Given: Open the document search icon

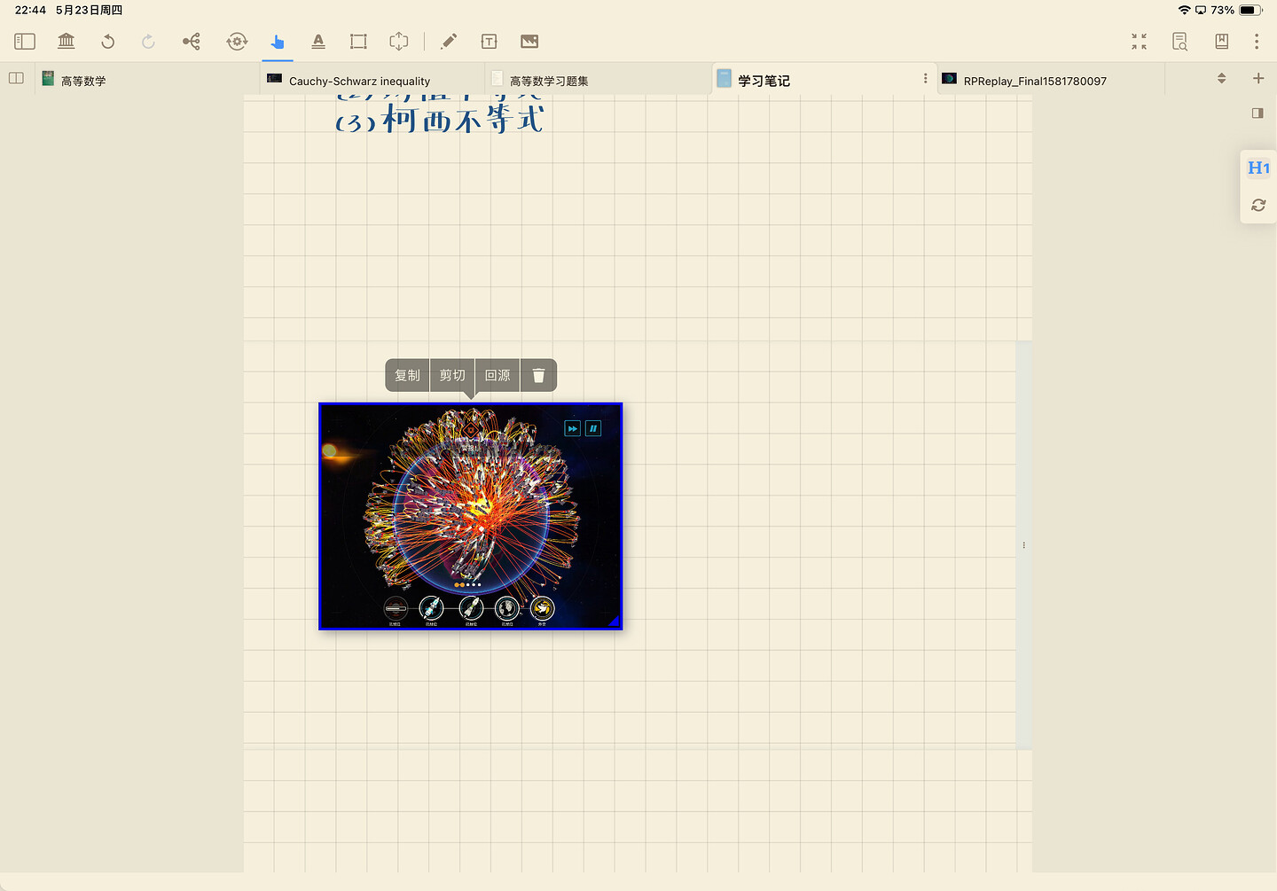Looking at the screenshot, I should [x=1179, y=42].
